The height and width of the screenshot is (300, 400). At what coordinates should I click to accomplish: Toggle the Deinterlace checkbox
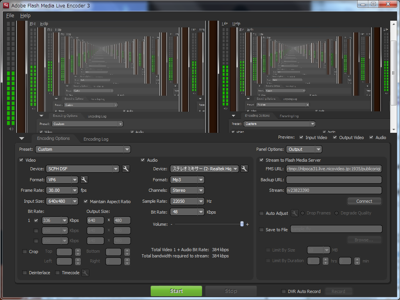(25, 273)
